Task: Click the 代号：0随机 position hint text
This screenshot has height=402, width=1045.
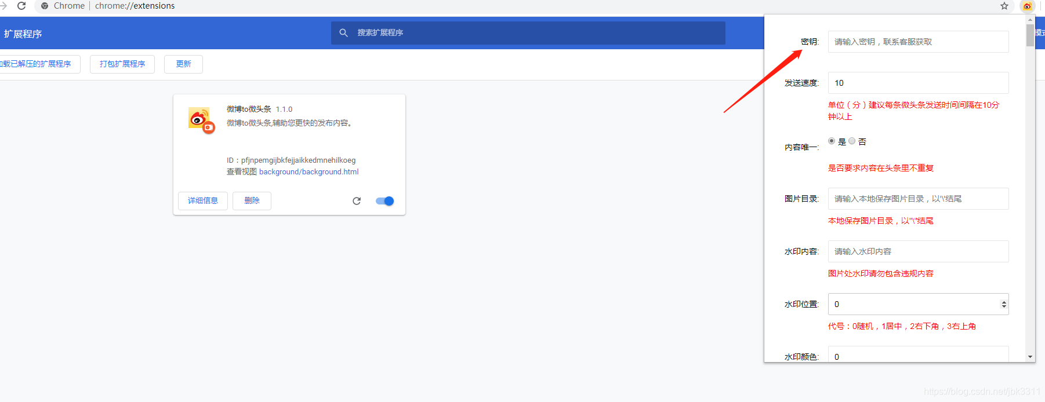Action: click(x=902, y=326)
